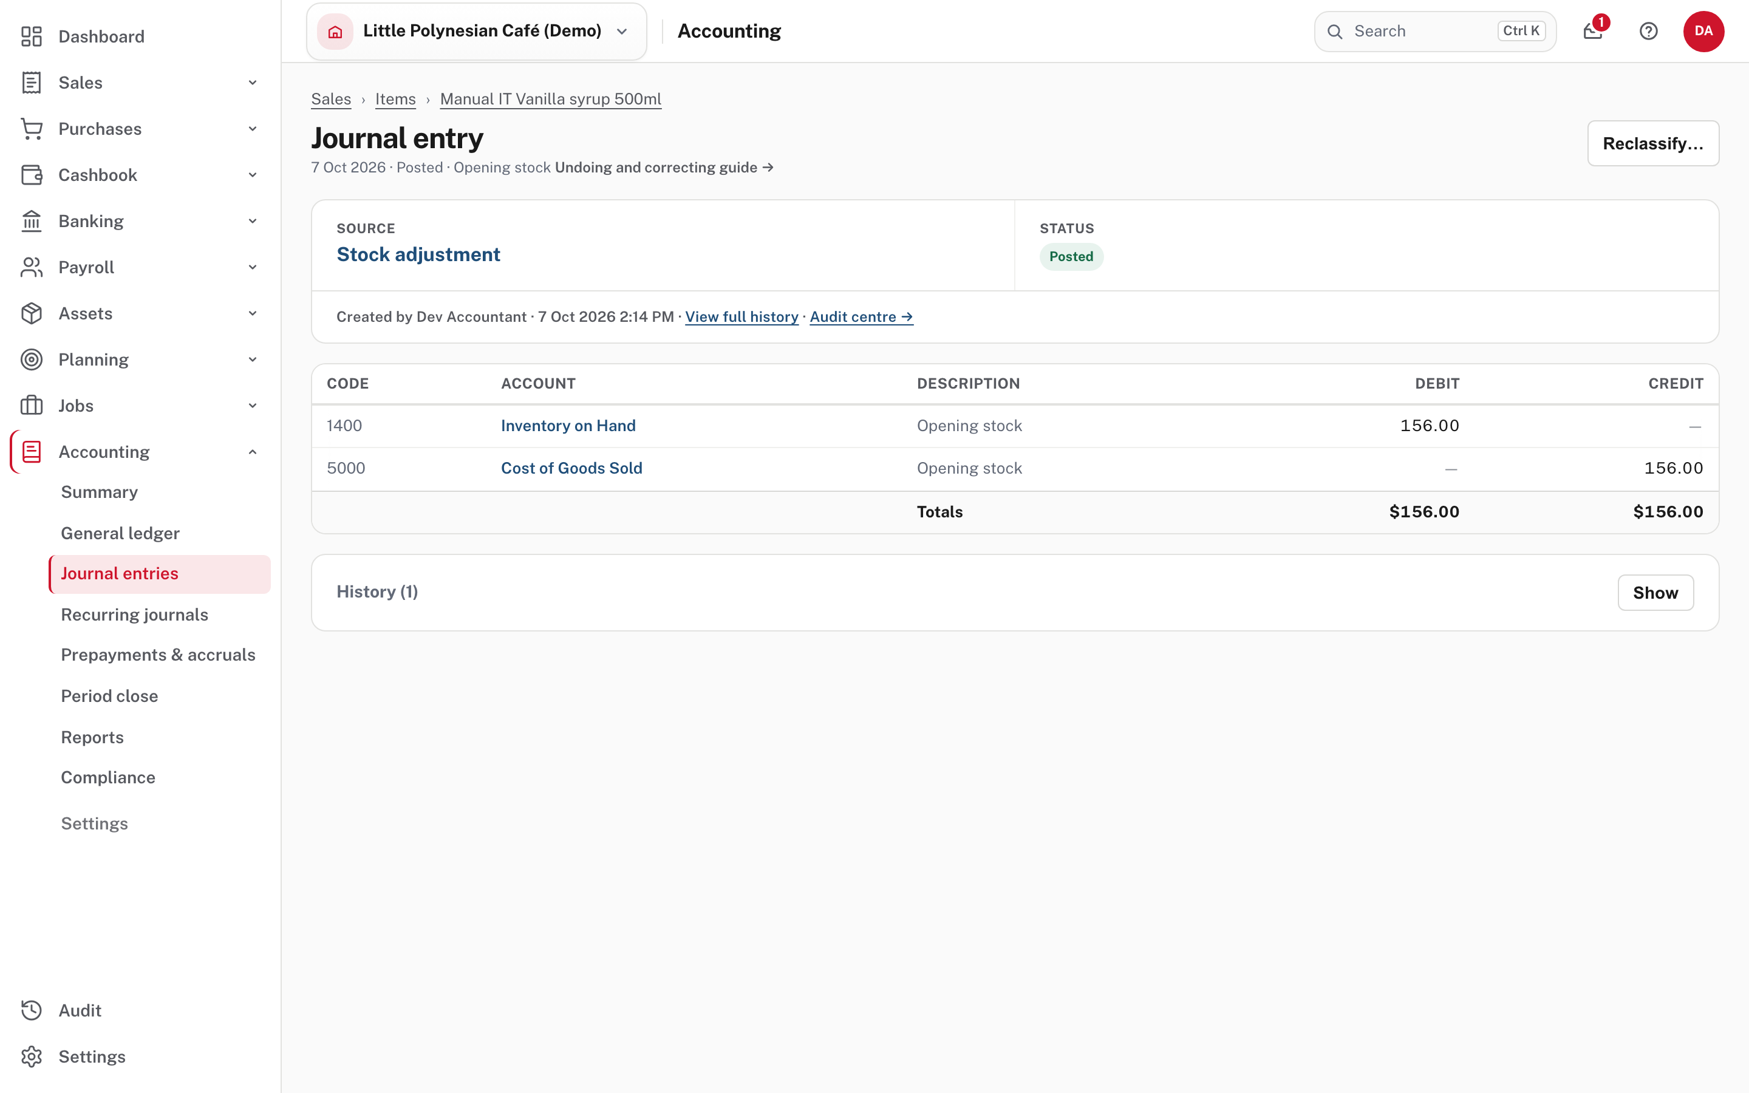1749x1093 pixels.
Task: Click the Purchases cart icon
Action: click(x=31, y=129)
